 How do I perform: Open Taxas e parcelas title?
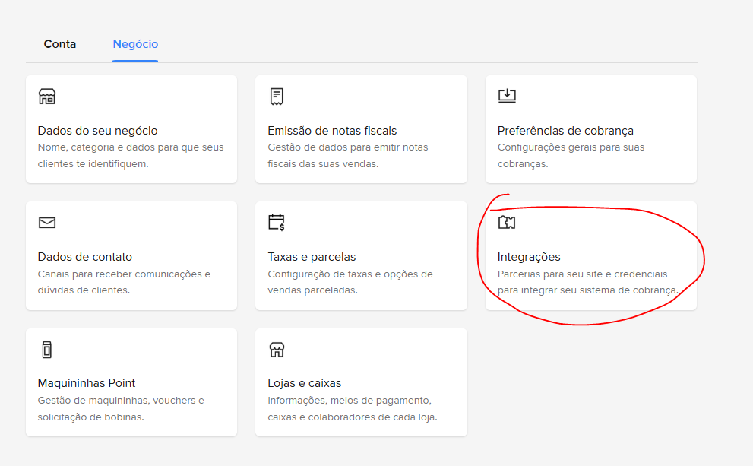tap(312, 257)
